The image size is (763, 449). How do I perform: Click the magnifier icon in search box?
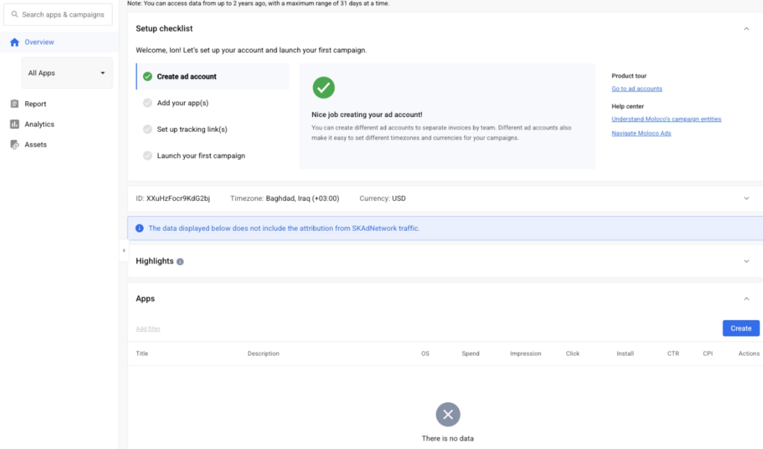pyautogui.click(x=14, y=14)
